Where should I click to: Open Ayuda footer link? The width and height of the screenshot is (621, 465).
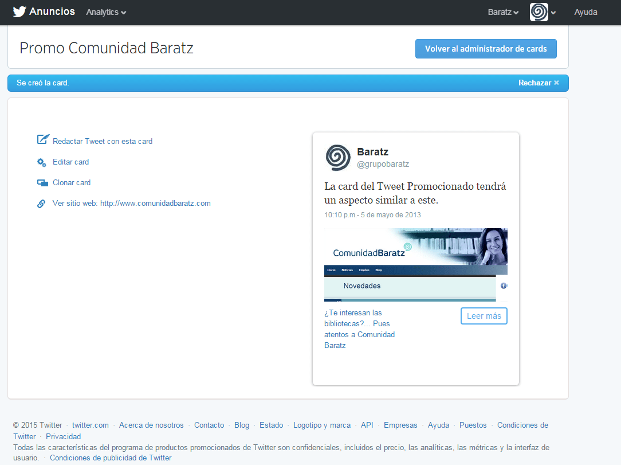[438, 425]
